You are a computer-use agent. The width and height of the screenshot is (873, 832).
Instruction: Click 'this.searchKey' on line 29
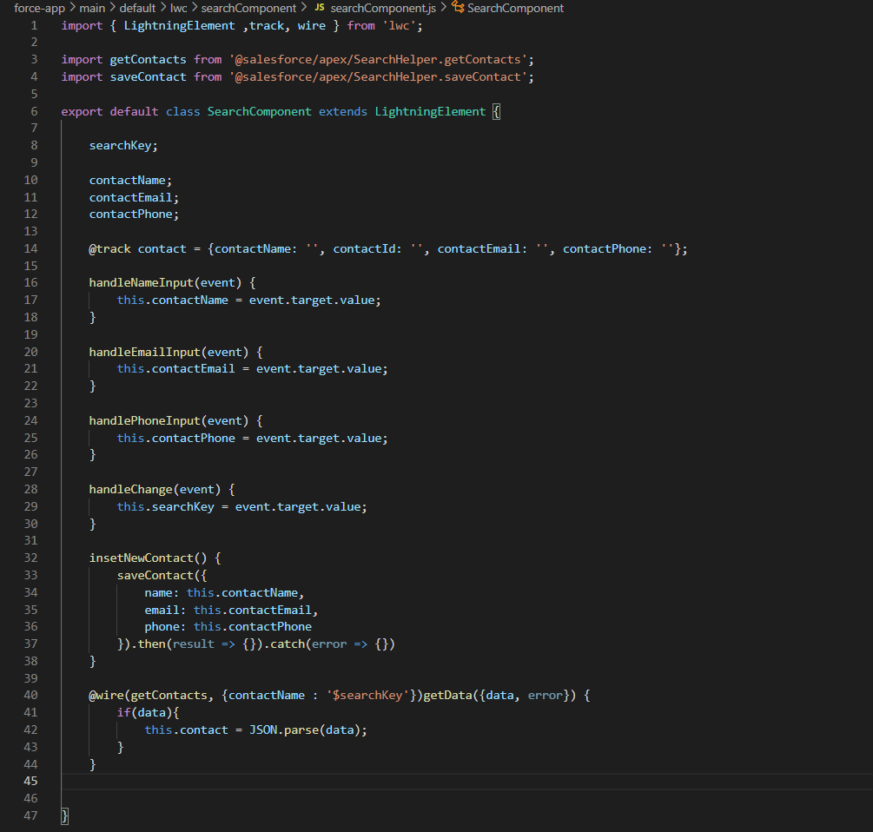tap(165, 506)
